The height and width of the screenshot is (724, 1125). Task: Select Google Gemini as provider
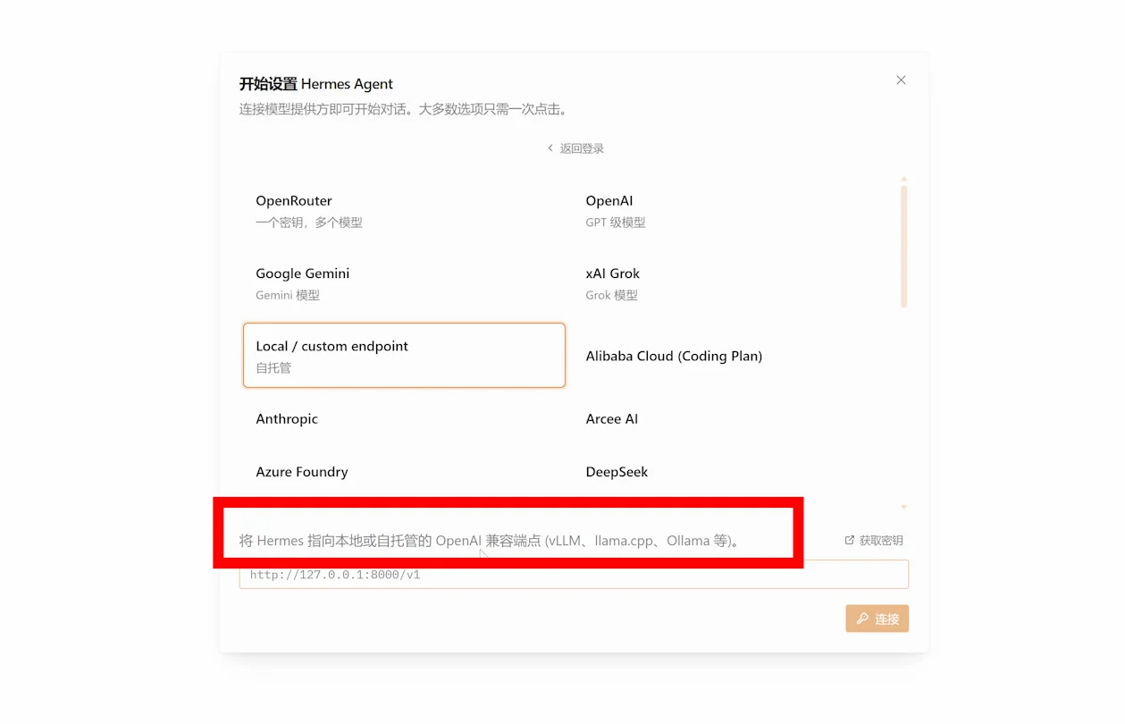pos(404,282)
